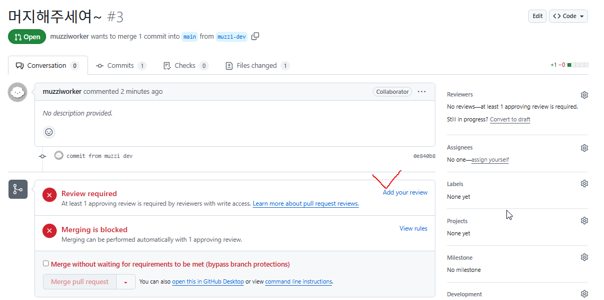Image resolution: width=604 pixels, height=300 pixels.
Task: Click red X icon beside Merging is blocked
Action: click(x=49, y=231)
